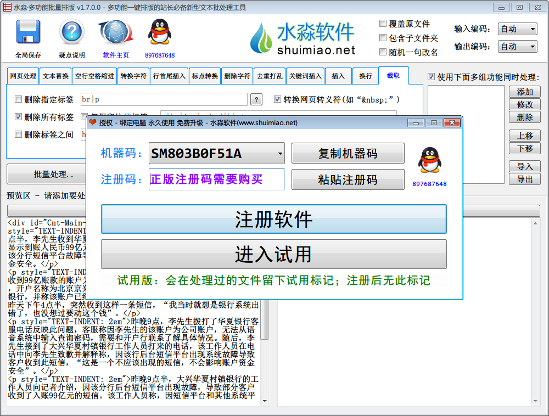Viewport: 549px width, 416px height.
Task: Switch to the 去重打乱 tab
Action: click(x=269, y=76)
